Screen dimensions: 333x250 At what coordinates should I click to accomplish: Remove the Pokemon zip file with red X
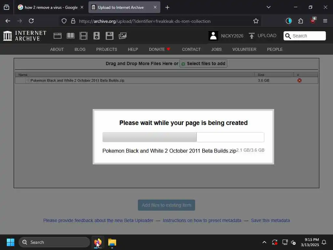tap(300, 80)
